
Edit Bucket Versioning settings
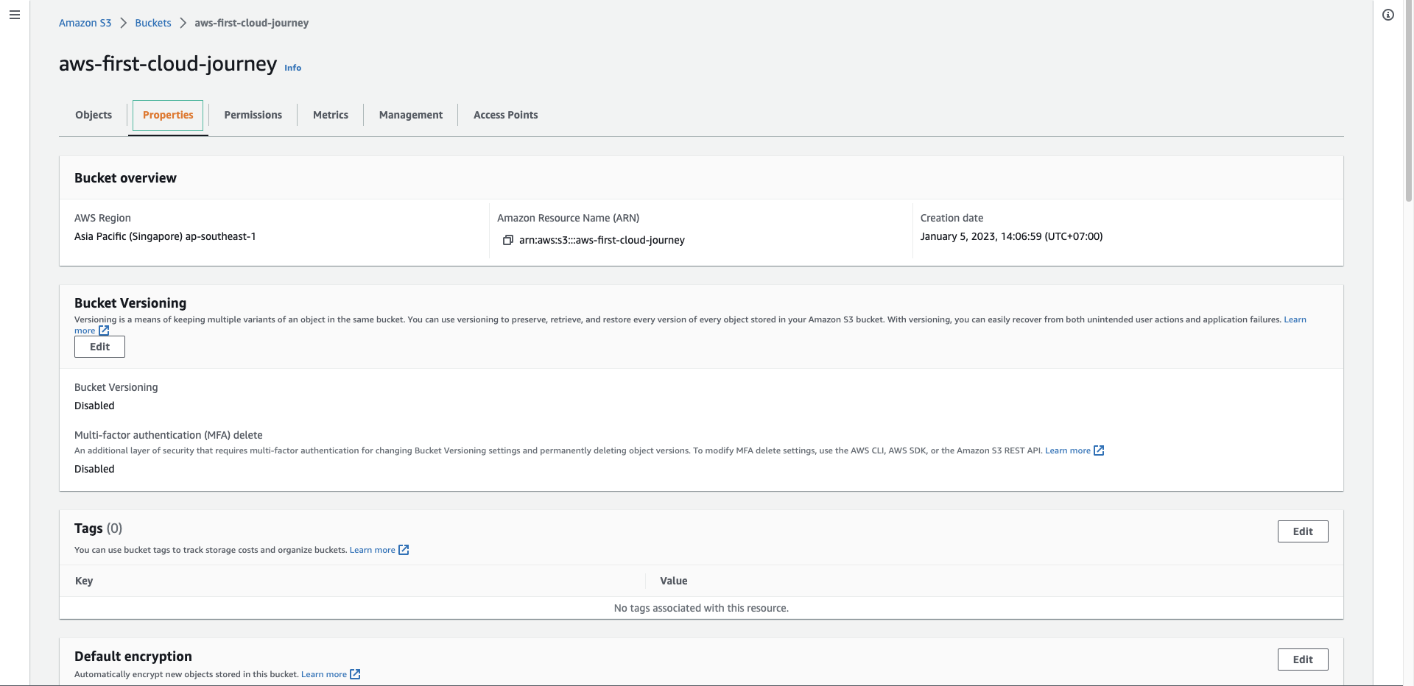point(99,347)
